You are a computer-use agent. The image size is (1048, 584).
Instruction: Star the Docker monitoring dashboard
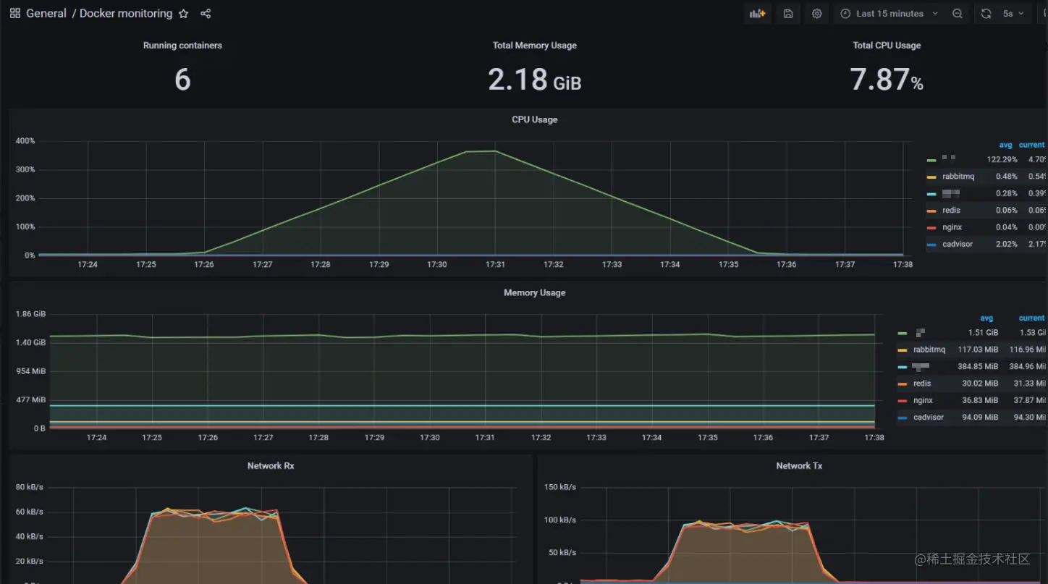coord(184,14)
